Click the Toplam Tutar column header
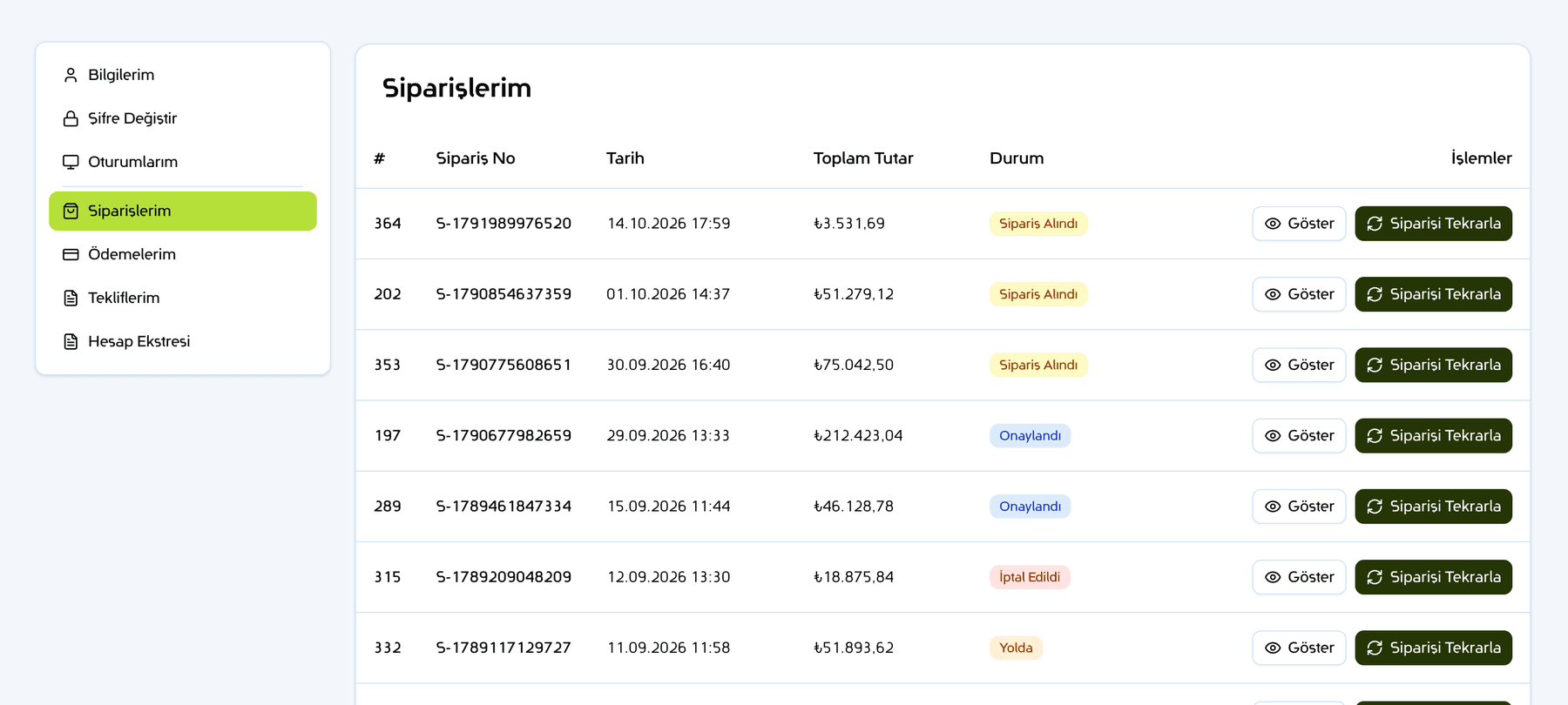 click(863, 158)
